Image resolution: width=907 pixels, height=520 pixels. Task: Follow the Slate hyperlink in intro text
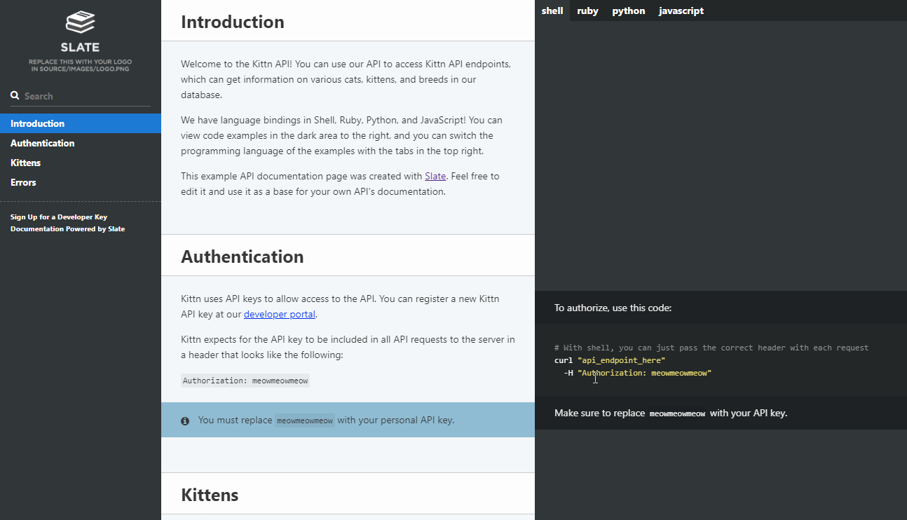pos(435,176)
